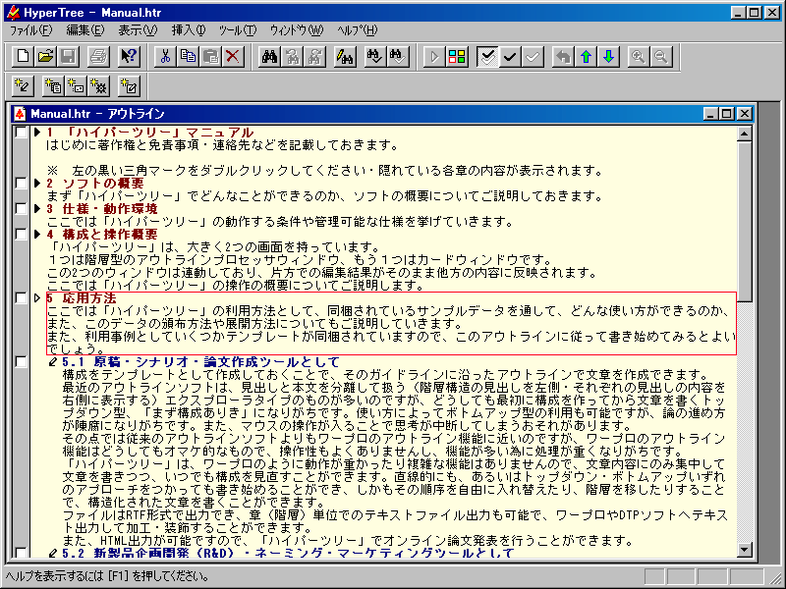Open the 編集(E) menu
Screen dimensions: 786x589
click(x=85, y=30)
